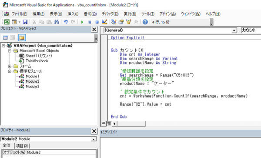Toggle Design Mode icon
This screenshot has width=261, height=158.
point(104,22)
